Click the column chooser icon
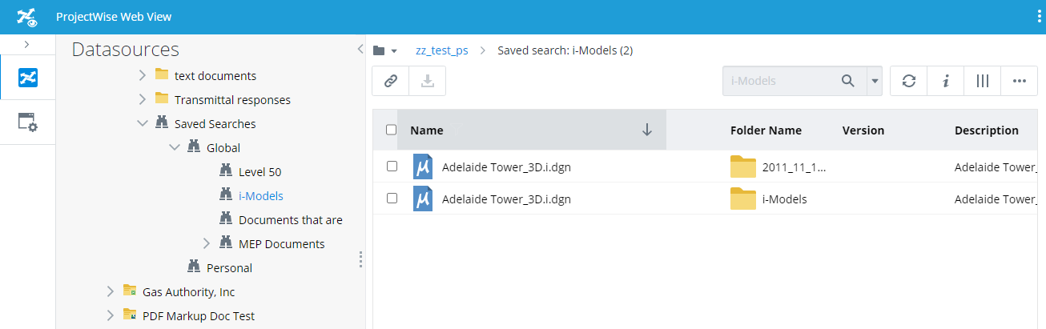The height and width of the screenshot is (329, 1046). tap(983, 81)
